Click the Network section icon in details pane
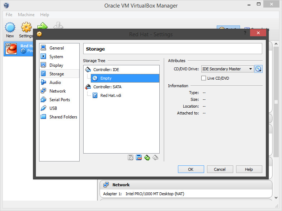The height and width of the screenshot is (211, 282). click(106, 185)
